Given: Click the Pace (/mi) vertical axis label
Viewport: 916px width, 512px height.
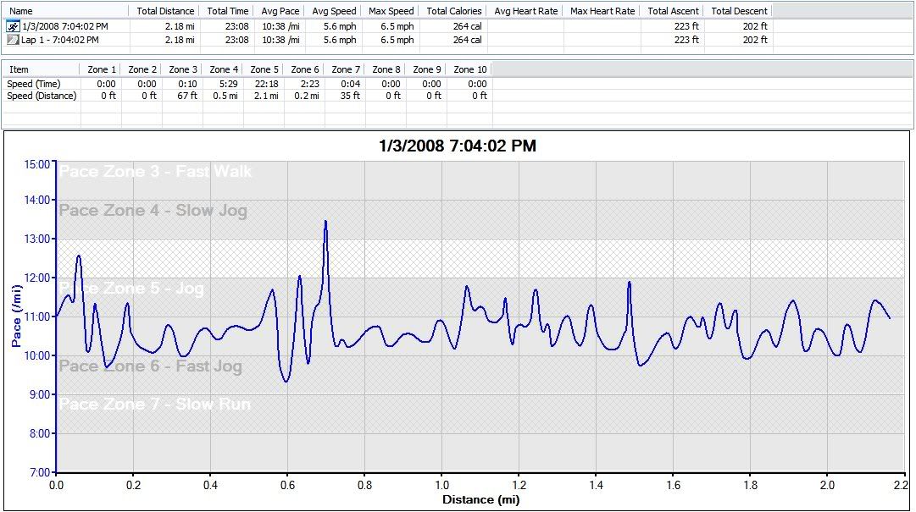Looking at the screenshot, I should tap(16, 319).
